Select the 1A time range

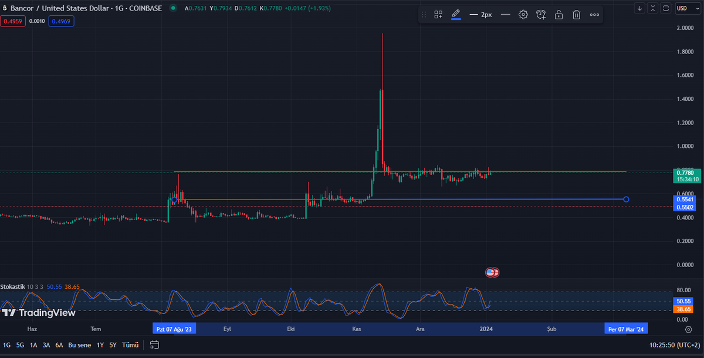click(34, 345)
